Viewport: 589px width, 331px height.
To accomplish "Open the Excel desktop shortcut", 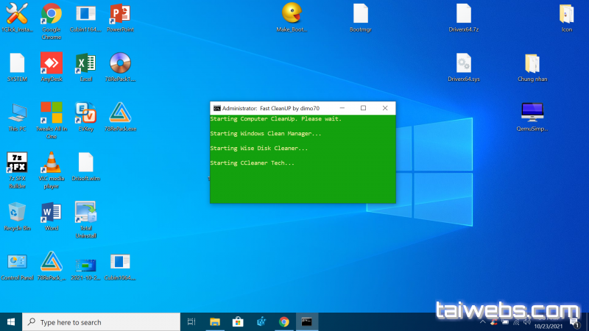I will point(85,63).
